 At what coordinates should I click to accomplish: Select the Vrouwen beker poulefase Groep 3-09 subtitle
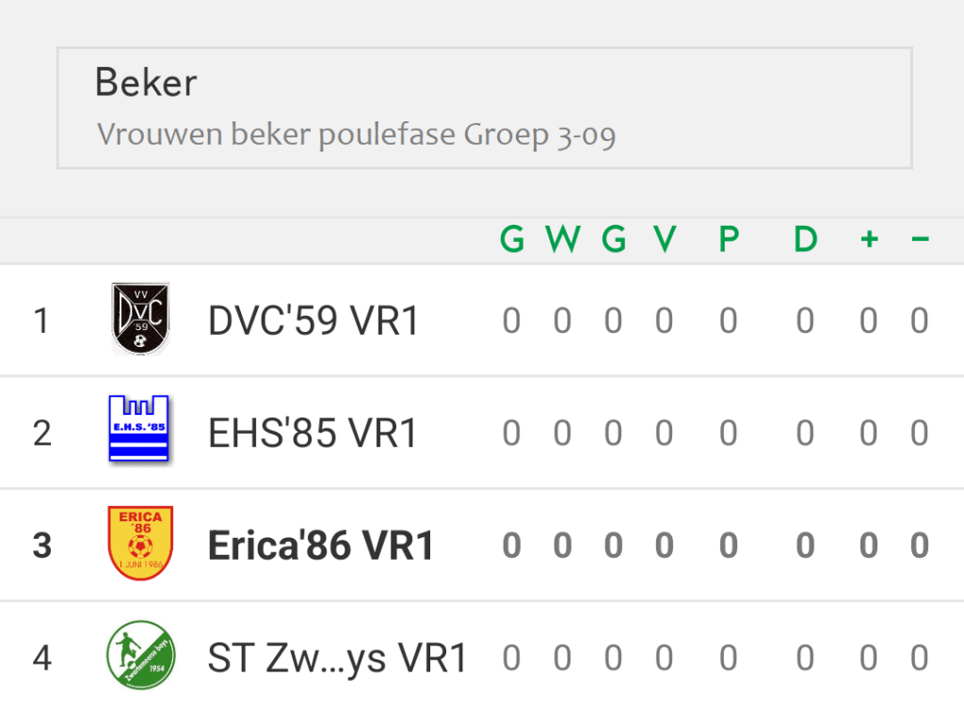pyautogui.click(x=356, y=134)
